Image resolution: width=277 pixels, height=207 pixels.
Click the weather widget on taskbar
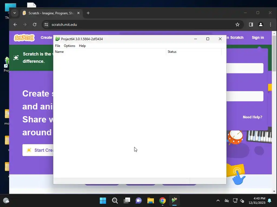point(6,201)
